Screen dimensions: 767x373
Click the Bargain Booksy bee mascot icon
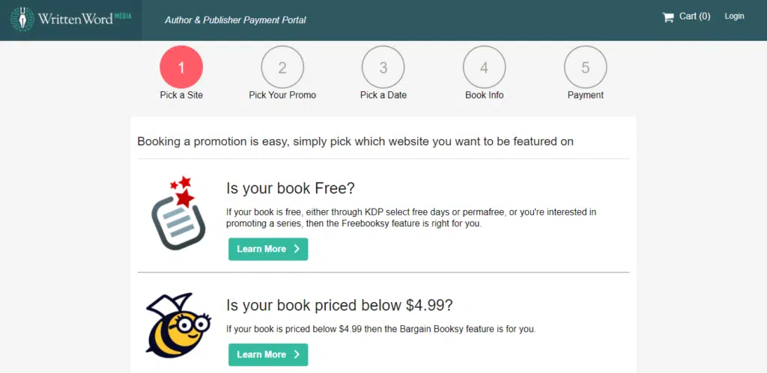[x=177, y=327]
